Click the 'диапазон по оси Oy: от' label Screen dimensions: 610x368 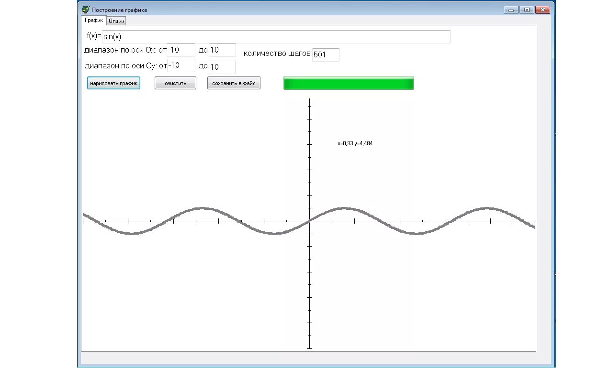125,65
